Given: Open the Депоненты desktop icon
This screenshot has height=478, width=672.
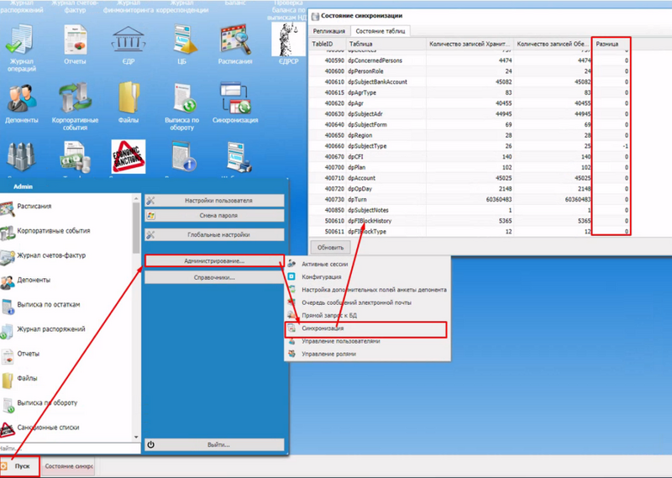Looking at the screenshot, I should point(22,102).
